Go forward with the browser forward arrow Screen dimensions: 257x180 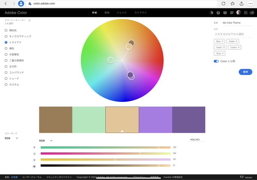tap(14, 3)
